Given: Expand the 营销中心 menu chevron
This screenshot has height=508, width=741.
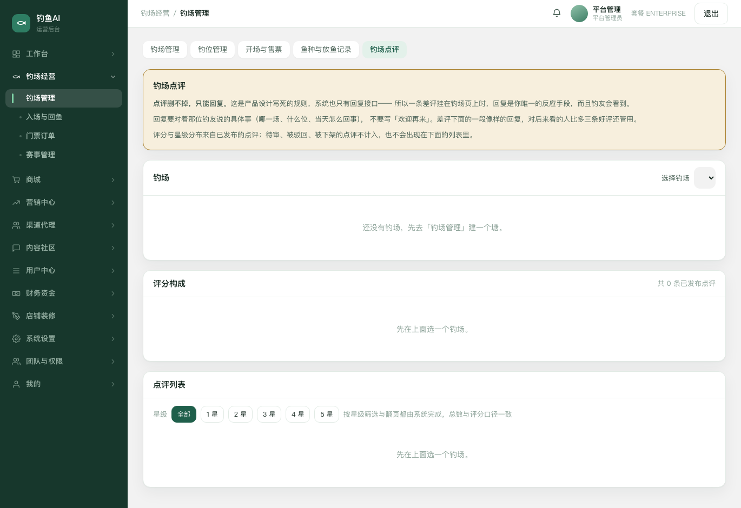Looking at the screenshot, I should point(113,203).
